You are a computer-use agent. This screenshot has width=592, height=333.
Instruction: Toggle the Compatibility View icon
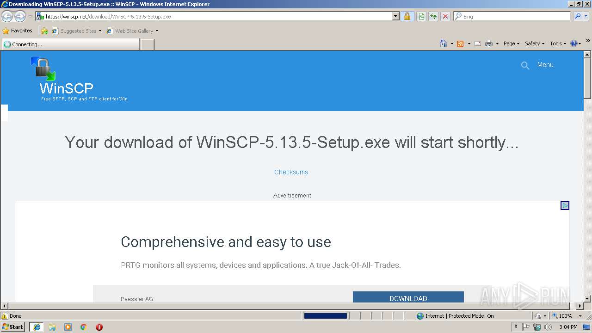point(421,17)
